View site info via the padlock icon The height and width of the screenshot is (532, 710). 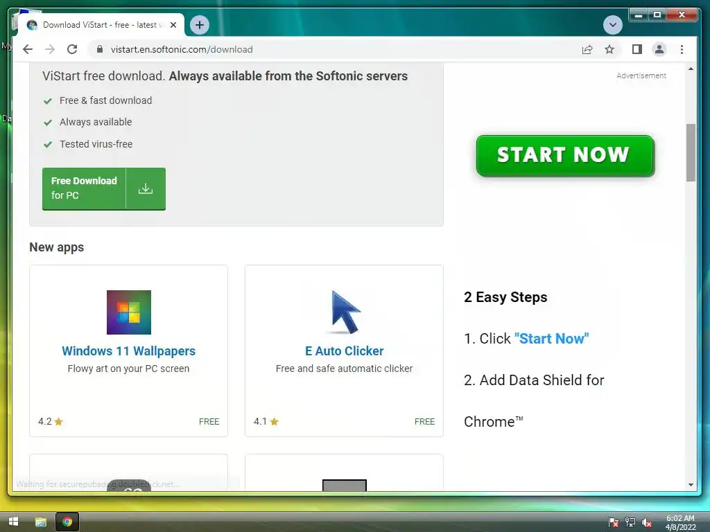click(x=100, y=49)
